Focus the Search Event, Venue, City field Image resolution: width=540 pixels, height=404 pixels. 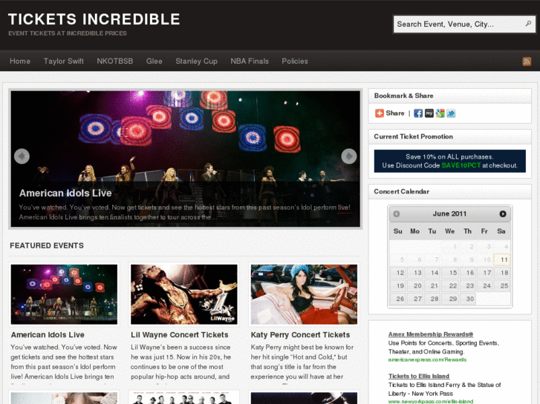coord(464,24)
